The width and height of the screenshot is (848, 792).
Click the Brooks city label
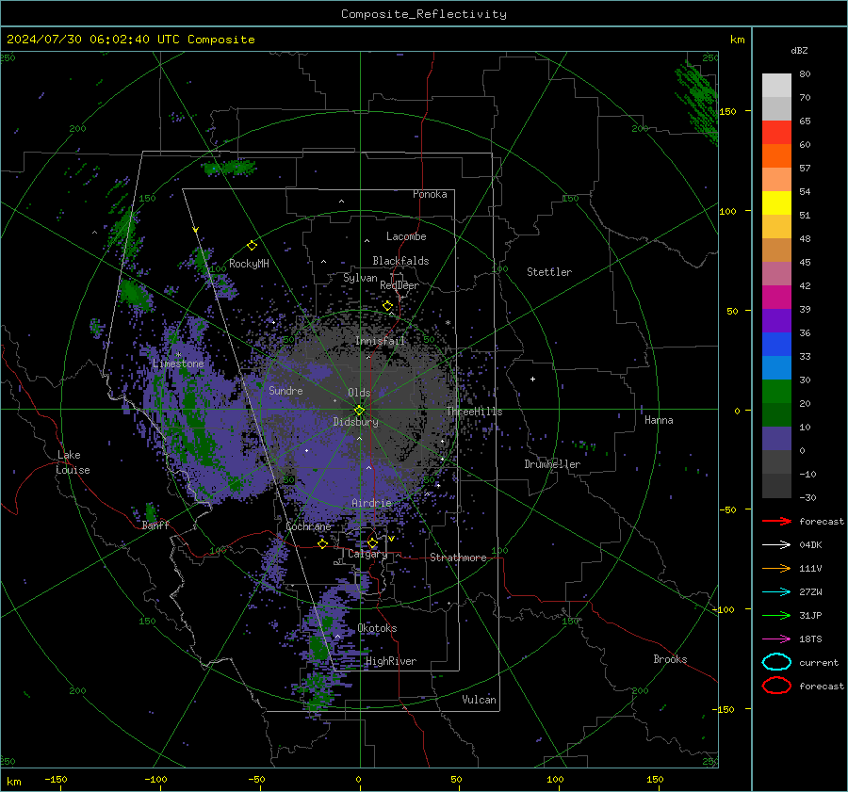(x=670, y=659)
